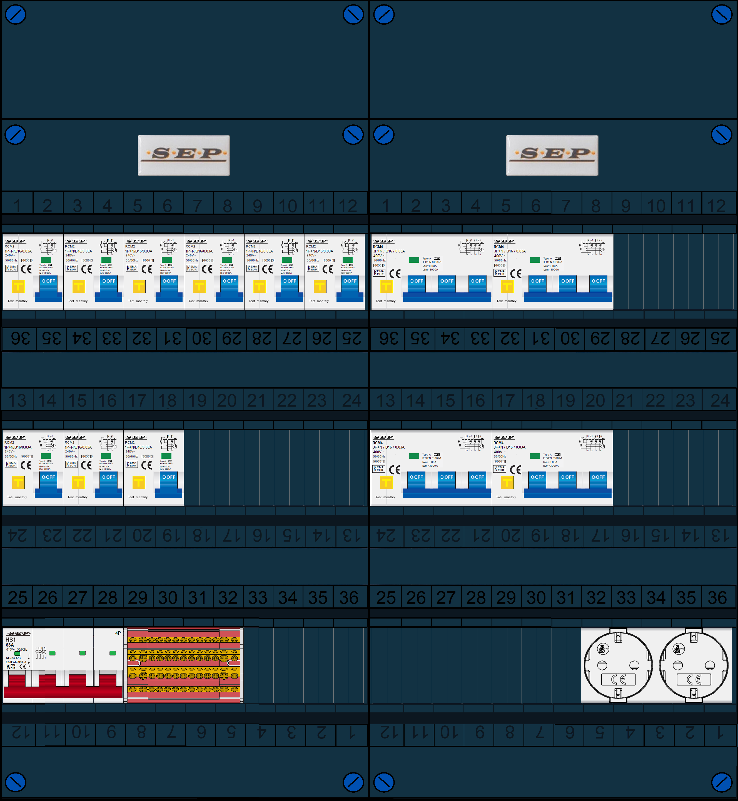Click the top-left blue screw of the left panel

16,15
